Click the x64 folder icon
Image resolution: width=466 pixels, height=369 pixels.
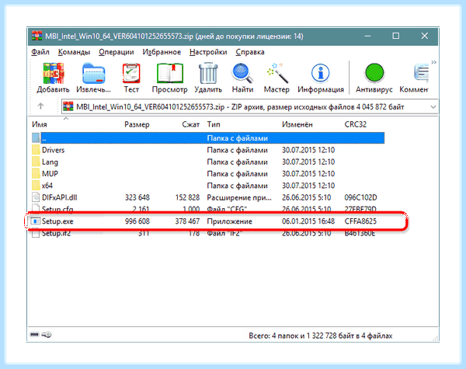(x=36, y=185)
